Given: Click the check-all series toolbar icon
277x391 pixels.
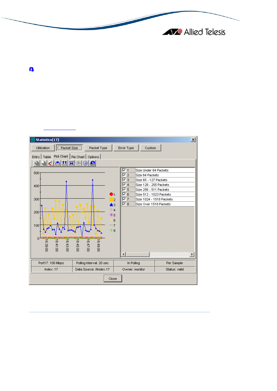Looking at the screenshot, I should (x=37, y=163).
